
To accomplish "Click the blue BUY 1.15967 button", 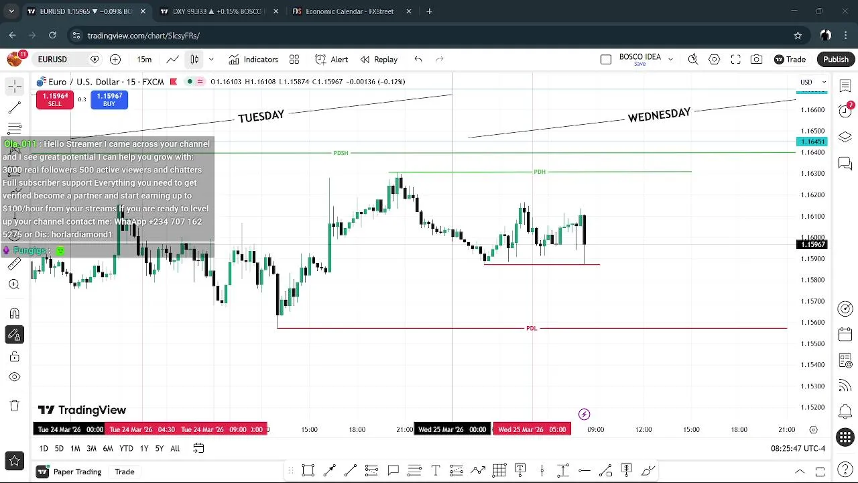I will [109, 99].
